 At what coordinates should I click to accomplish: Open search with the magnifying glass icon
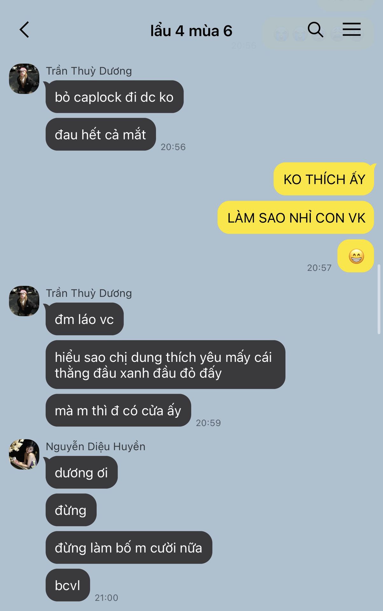pyautogui.click(x=315, y=30)
